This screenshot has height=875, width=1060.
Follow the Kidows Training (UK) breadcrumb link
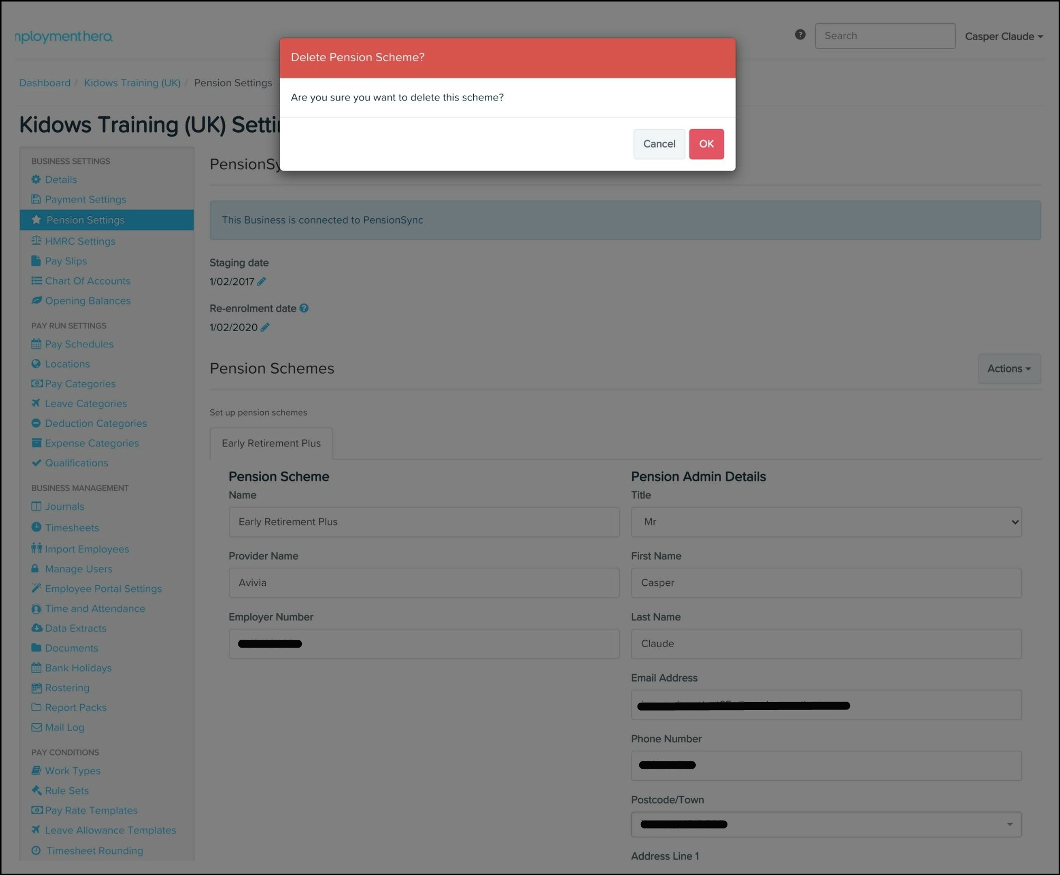tap(132, 83)
